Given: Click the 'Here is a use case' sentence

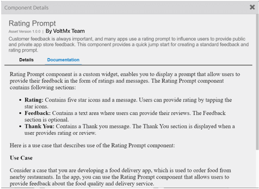Looking at the screenshot, I should 92,146.
